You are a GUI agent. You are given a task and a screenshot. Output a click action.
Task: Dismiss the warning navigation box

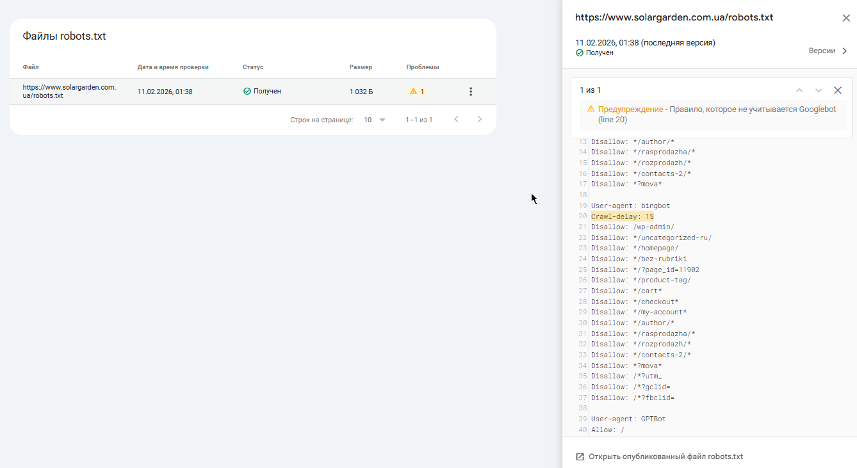[x=838, y=90]
